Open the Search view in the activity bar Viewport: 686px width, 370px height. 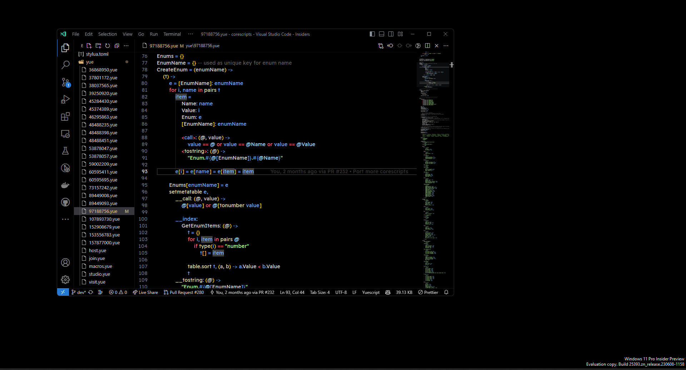[x=65, y=65]
